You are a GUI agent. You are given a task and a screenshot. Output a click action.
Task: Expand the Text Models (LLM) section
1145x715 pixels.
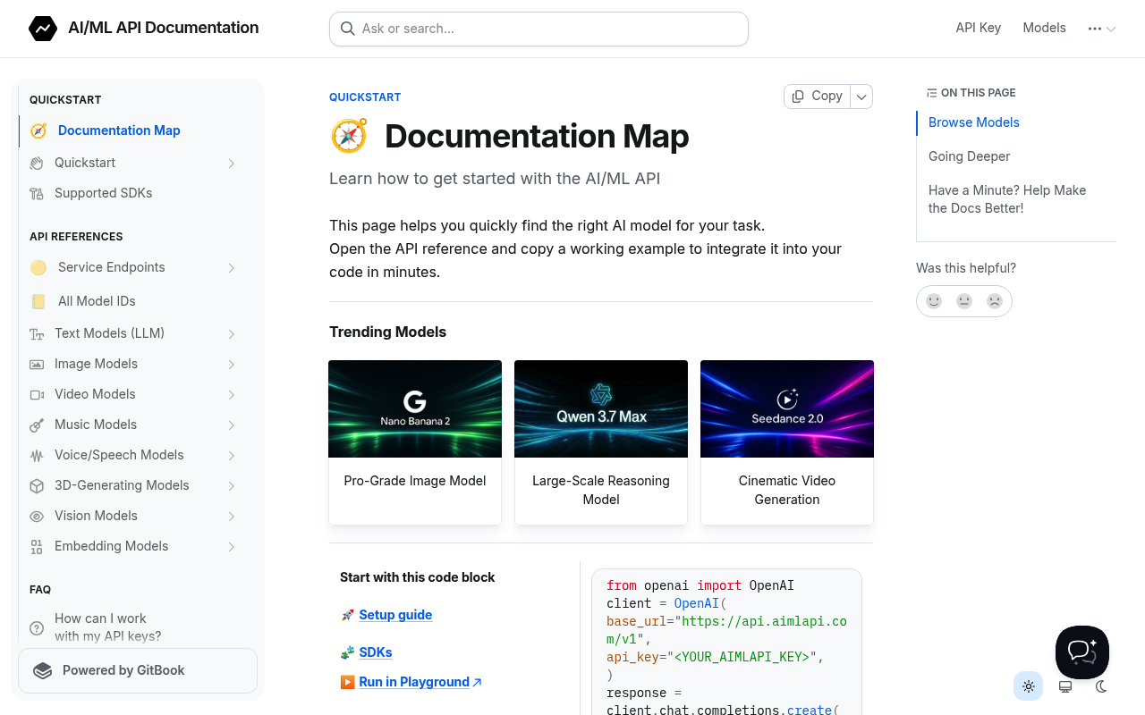tap(232, 333)
